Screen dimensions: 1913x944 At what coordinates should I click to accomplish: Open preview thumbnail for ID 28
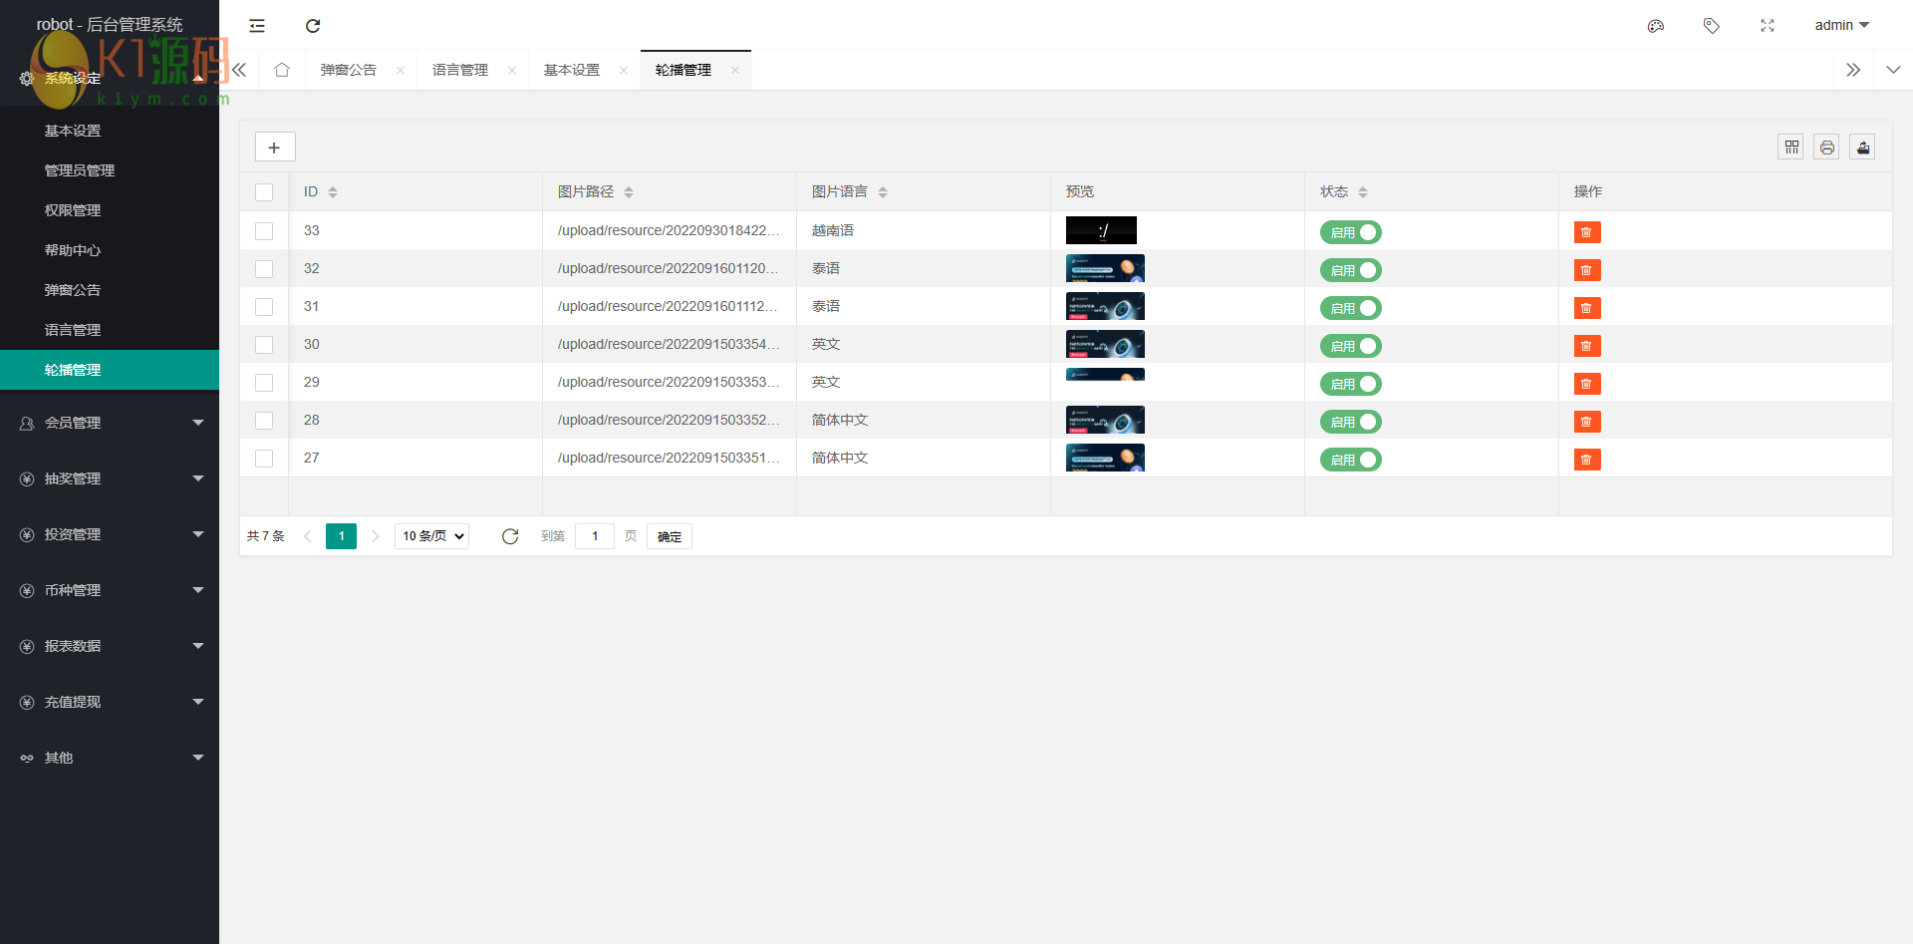tap(1105, 420)
